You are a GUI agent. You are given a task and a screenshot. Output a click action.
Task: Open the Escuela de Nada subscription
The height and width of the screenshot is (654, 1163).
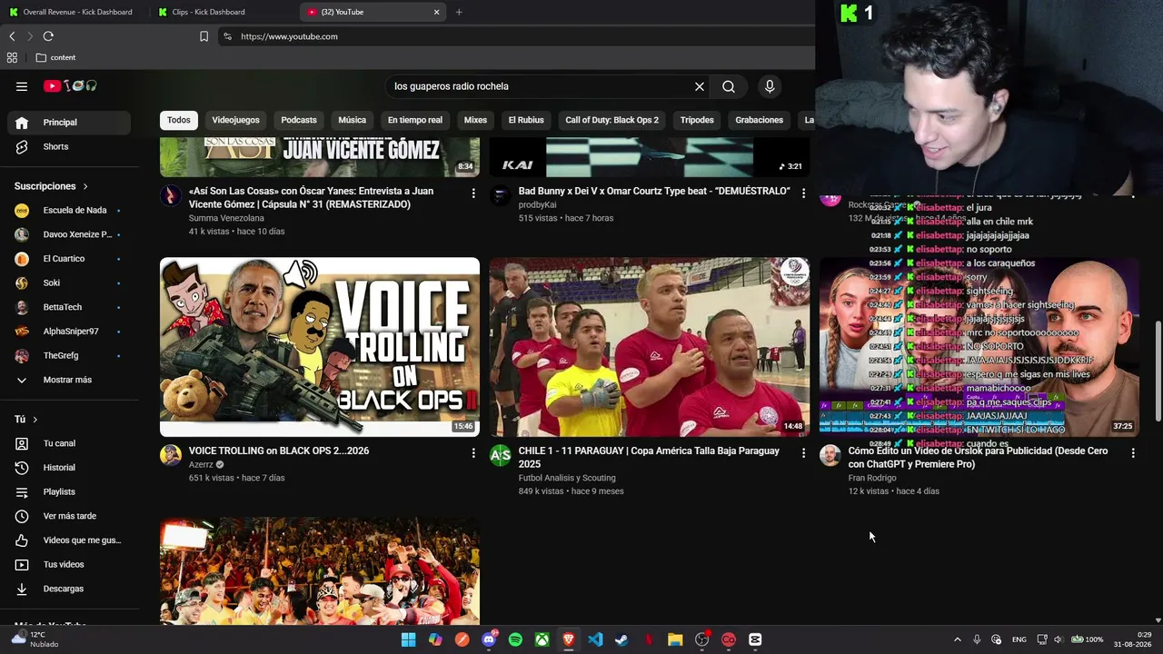pos(69,210)
